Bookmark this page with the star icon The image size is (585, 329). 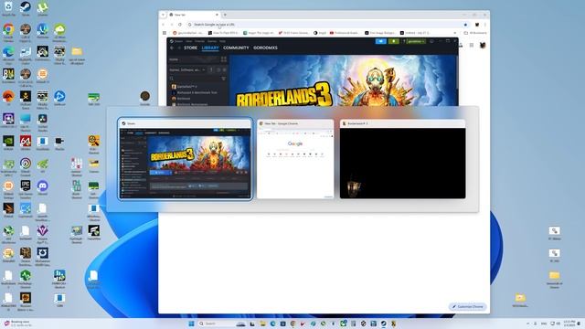[x=465, y=25]
